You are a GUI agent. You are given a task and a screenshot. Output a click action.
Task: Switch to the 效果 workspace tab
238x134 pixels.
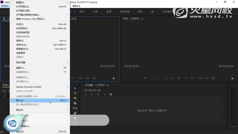95,12
